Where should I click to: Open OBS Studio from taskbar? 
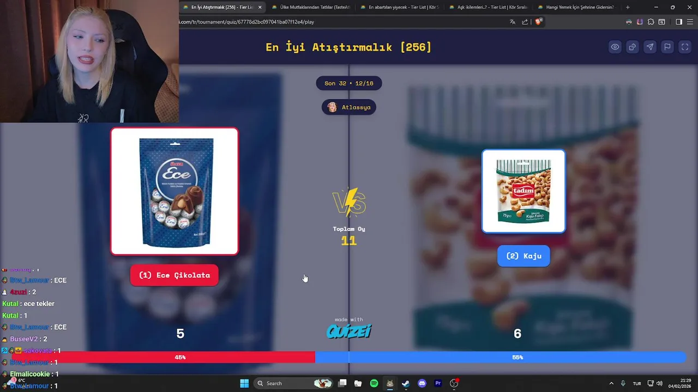click(454, 383)
